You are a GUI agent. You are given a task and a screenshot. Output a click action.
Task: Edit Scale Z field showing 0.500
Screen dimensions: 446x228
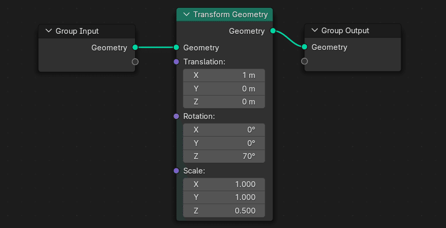click(224, 211)
